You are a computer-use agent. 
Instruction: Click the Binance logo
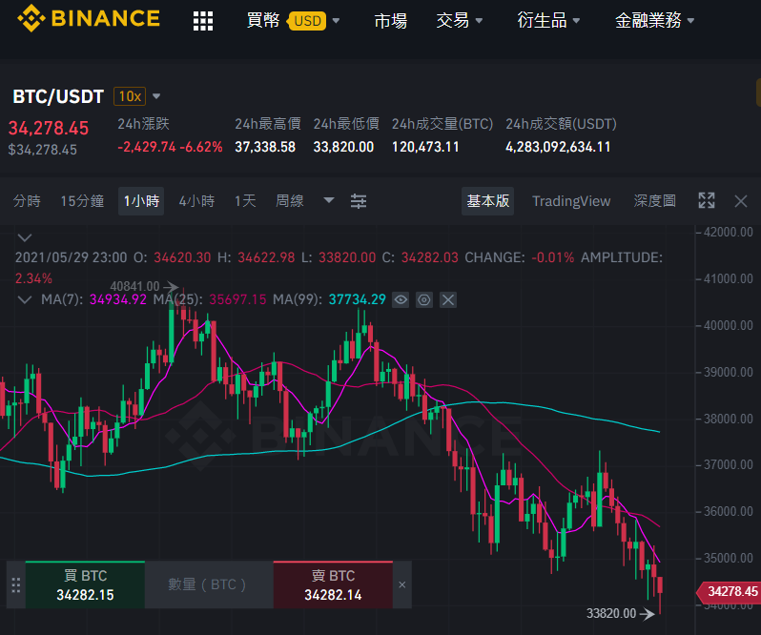pyautogui.click(x=89, y=18)
